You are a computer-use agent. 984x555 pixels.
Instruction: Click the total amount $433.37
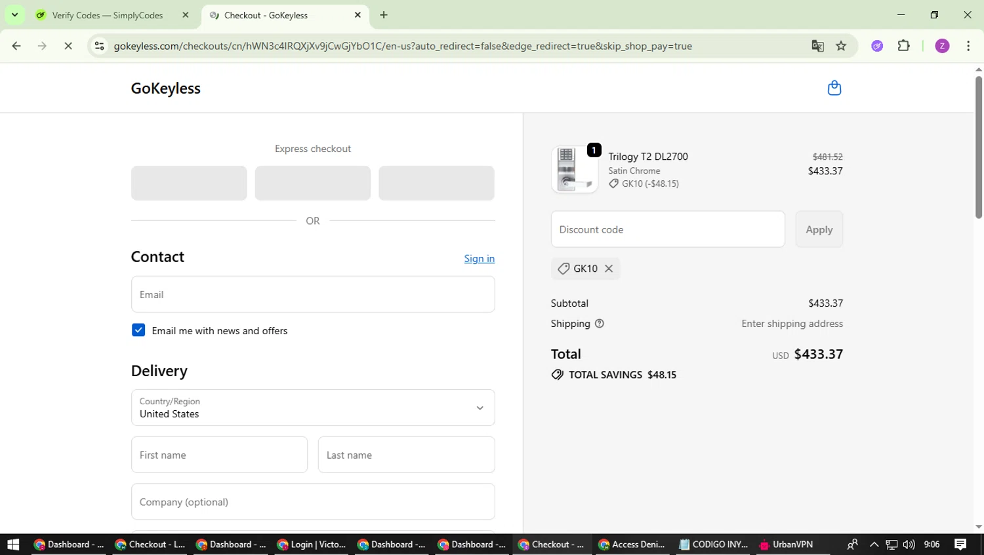[x=818, y=354]
